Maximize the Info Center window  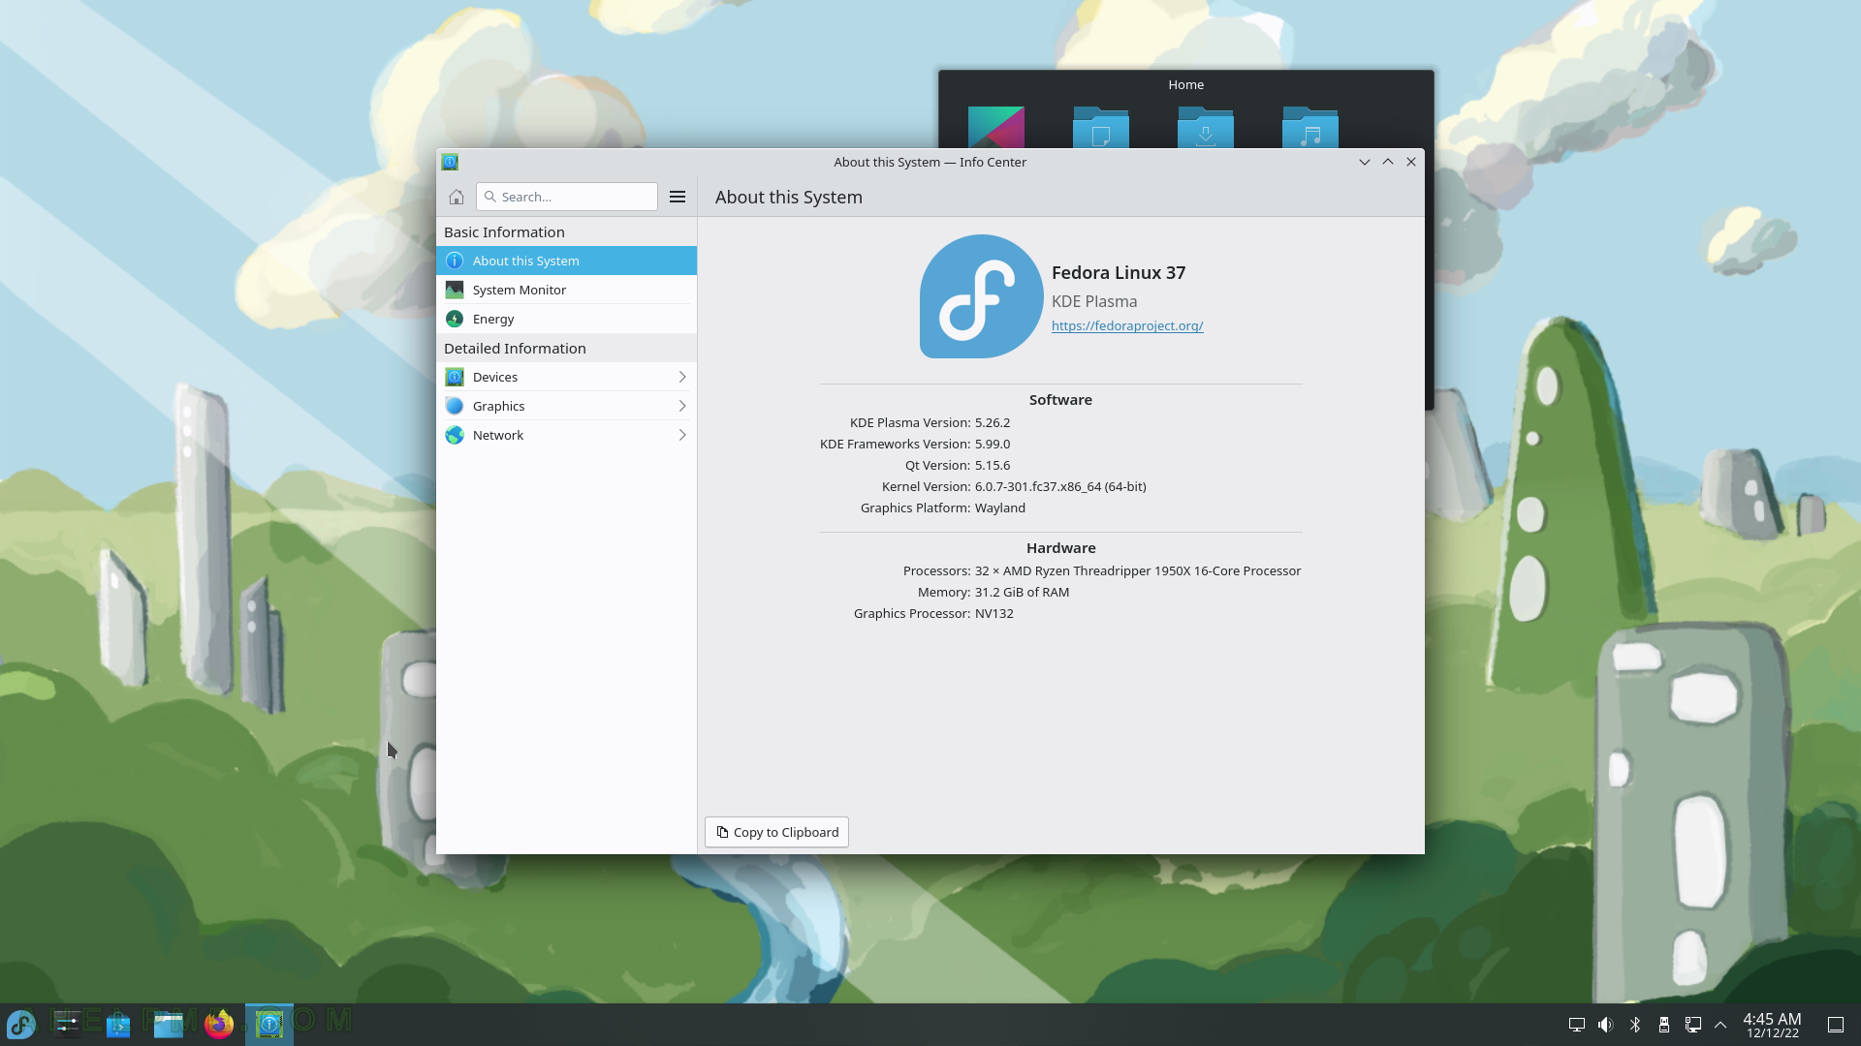(1387, 162)
